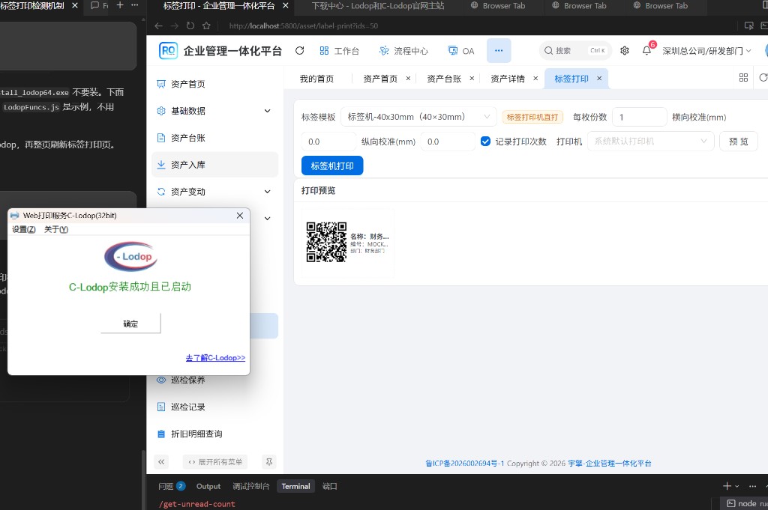This screenshot has width=768, height=510.
Task: Open the tab grid layout icon
Action: (743, 78)
